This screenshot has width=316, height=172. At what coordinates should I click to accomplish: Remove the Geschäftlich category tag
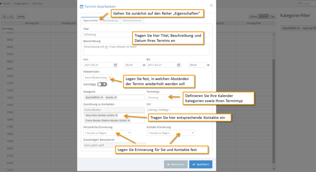(x=102, y=98)
